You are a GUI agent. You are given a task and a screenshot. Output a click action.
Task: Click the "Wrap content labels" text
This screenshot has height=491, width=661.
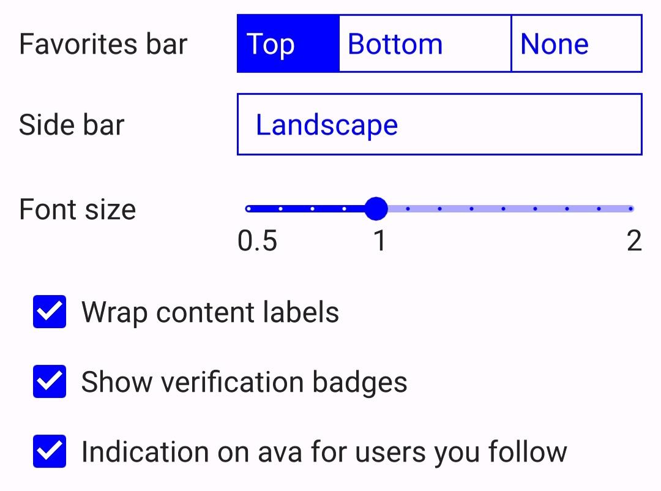pos(210,312)
